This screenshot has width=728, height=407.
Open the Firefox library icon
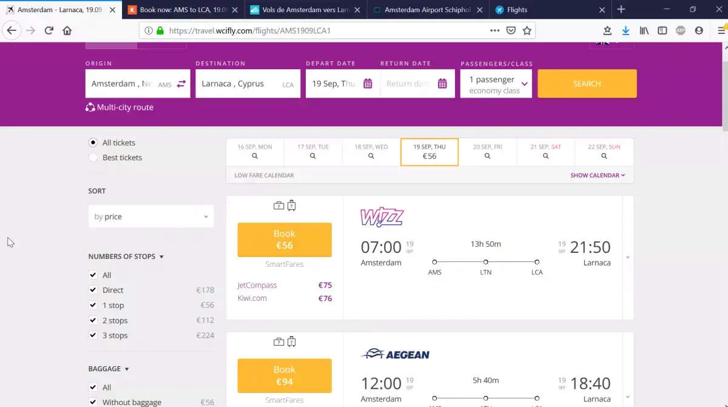click(x=644, y=30)
